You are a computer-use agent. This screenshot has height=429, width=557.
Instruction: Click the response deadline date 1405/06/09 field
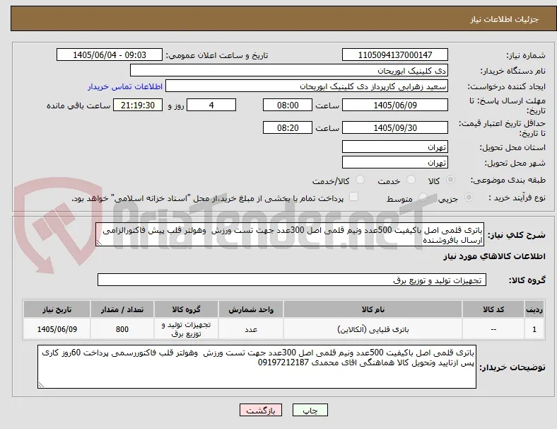tap(394, 105)
